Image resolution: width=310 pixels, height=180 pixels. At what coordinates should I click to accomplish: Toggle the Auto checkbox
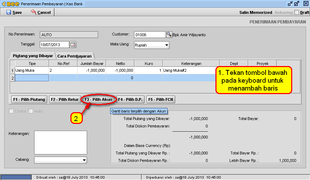[x=31, y=111]
